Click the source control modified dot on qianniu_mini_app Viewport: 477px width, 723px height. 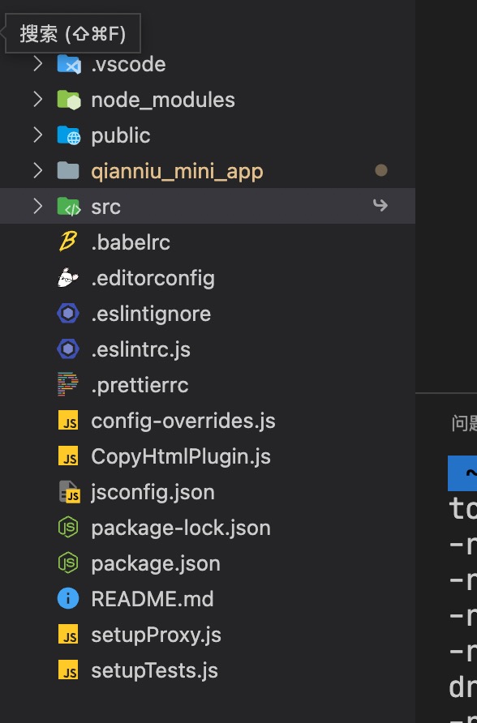[381, 170]
